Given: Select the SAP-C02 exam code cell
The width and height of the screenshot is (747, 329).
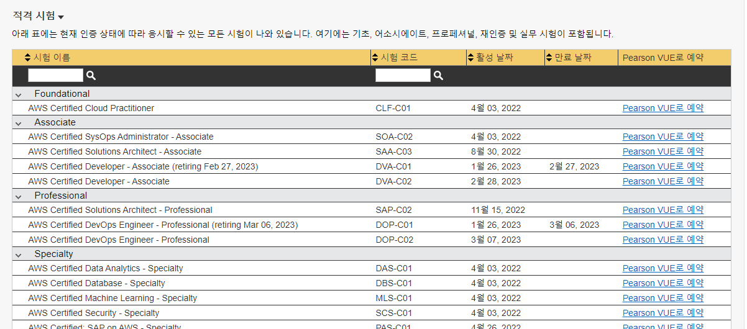Looking at the screenshot, I should pyautogui.click(x=394, y=210).
